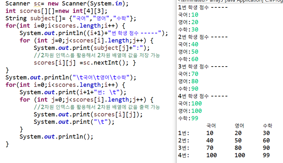Click the '국어' column header in the output table
283x163 pixels.
coord(211,126)
